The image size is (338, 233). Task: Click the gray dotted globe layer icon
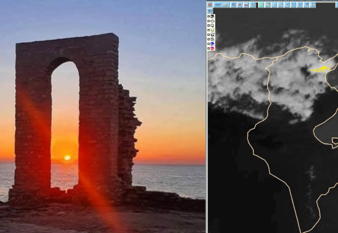click(x=212, y=39)
